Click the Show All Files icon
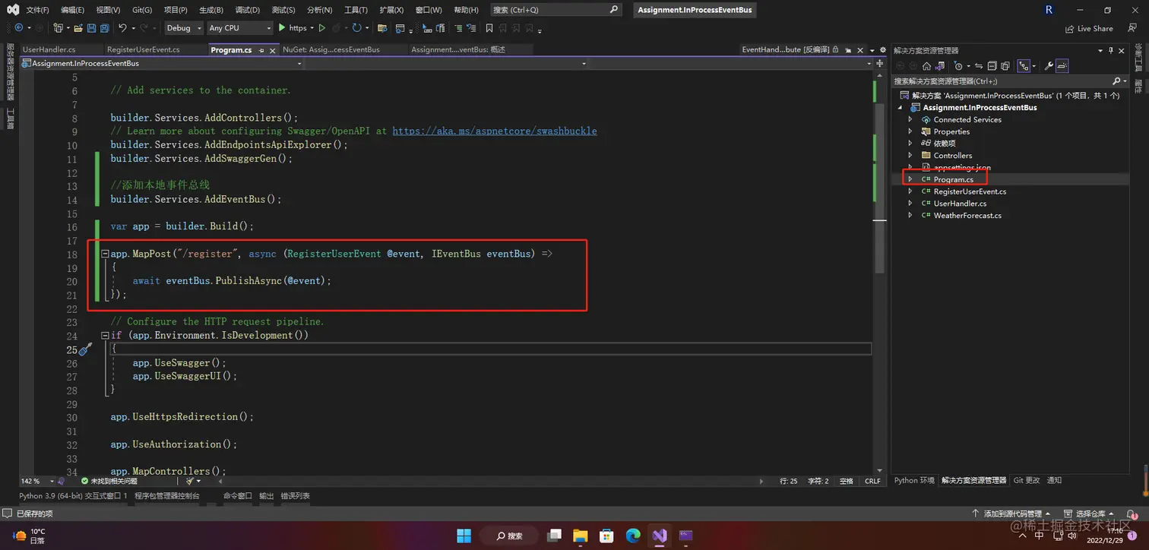Image resolution: width=1149 pixels, height=550 pixels. (x=1005, y=66)
